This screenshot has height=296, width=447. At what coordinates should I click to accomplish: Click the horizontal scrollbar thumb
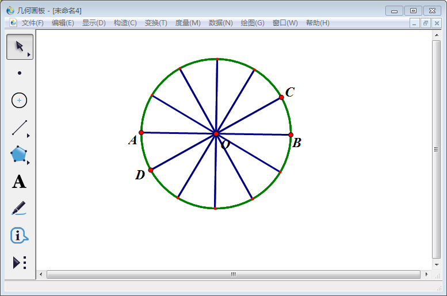[233, 275]
